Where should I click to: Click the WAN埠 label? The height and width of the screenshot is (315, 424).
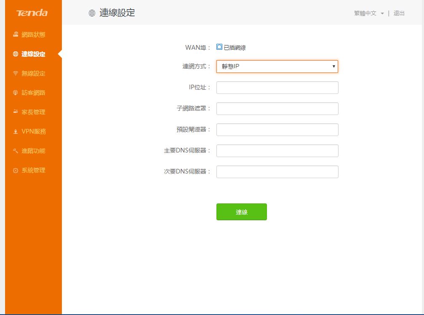click(197, 48)
